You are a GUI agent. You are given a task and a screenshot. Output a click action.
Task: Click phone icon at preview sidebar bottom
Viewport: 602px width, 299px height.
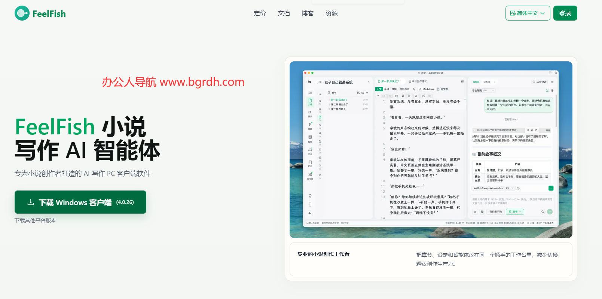[310, 205]
